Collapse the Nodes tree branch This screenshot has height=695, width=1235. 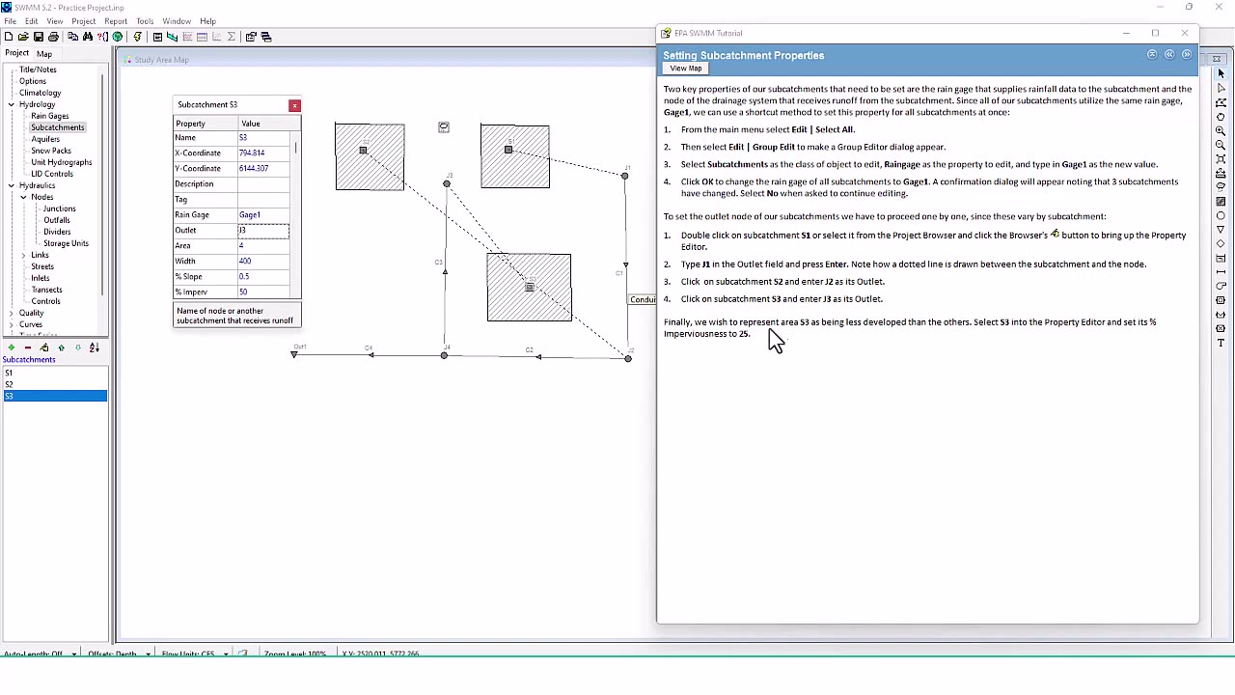pos(23,197)
